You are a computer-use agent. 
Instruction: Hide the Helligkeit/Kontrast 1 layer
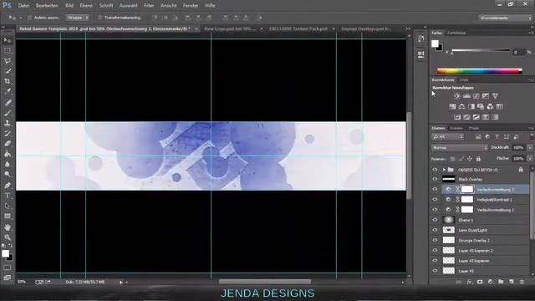pyautogui.click(x=435, y=200)
